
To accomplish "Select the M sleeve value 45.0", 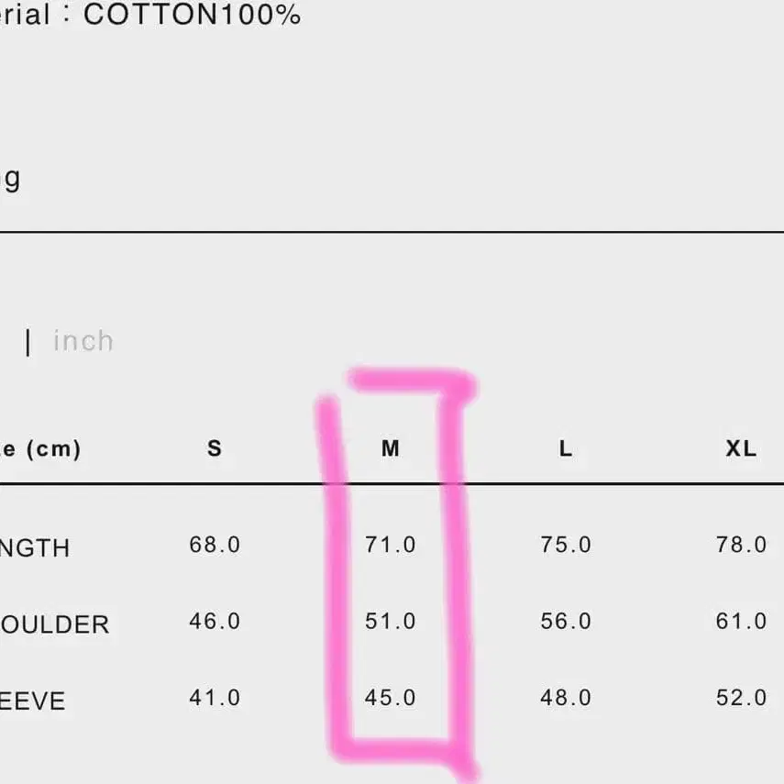I will coord(391,698).
